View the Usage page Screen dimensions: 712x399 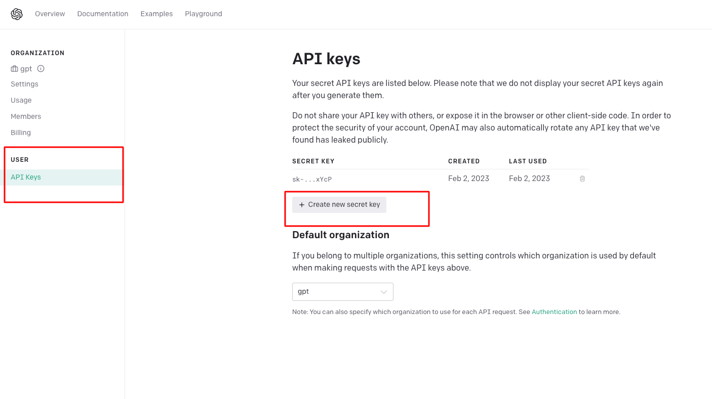[21, 100]
